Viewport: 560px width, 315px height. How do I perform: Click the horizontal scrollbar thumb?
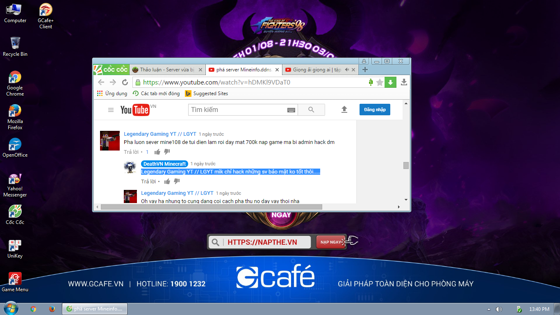(x=211, y=207)
